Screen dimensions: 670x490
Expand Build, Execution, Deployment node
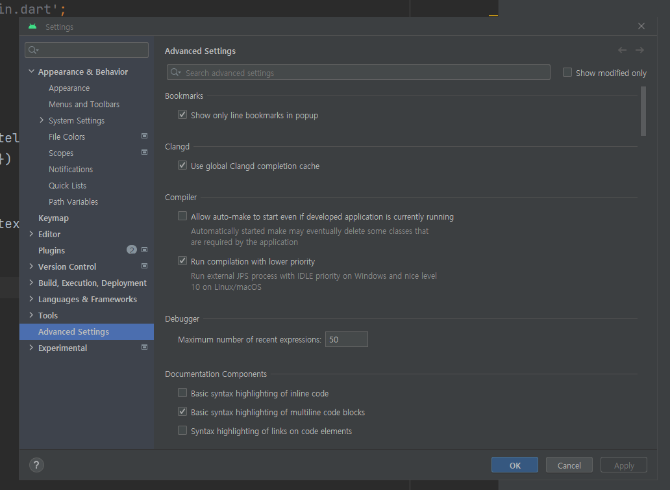tap(31, 283)
